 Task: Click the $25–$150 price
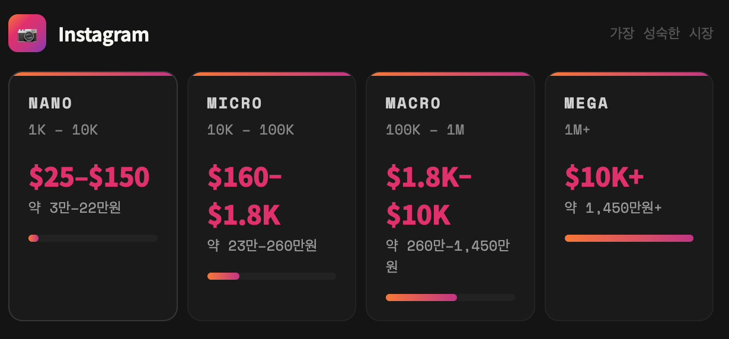[x=89, y=177]
